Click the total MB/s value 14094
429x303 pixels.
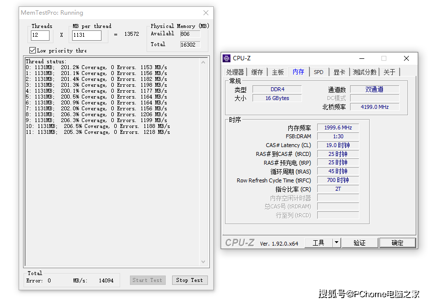(x=106, y=280)
